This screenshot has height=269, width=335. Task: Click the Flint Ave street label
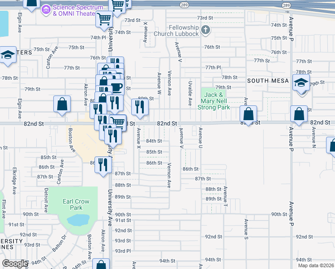4,209
